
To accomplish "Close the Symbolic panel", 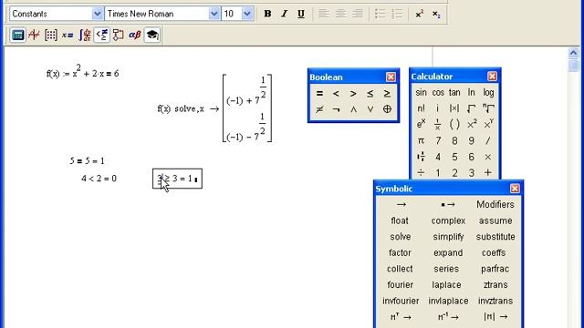I will click(515, 189).
